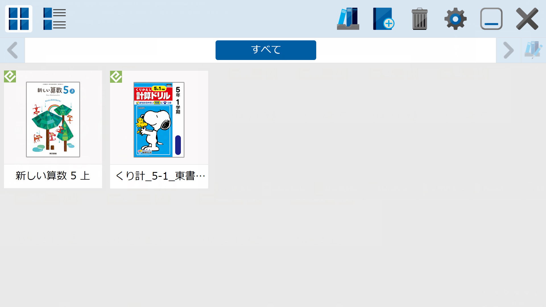546x307 pixels.
Task: Switch to grid thumbnail view
Action: point(19,19)
